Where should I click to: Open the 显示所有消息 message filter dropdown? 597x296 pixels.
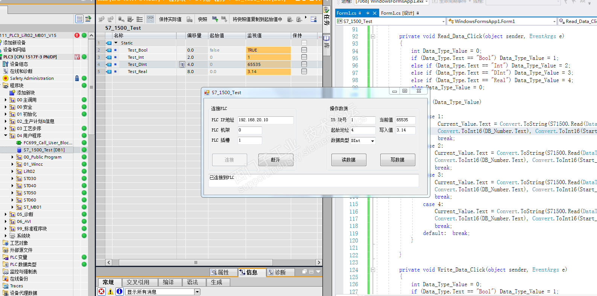197,292
